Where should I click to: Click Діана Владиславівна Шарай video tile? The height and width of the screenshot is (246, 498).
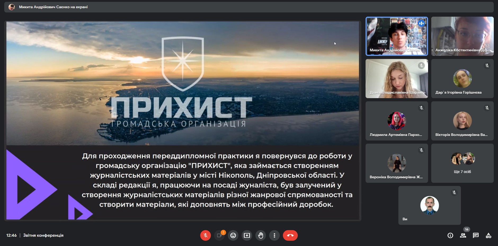(397, 79)
